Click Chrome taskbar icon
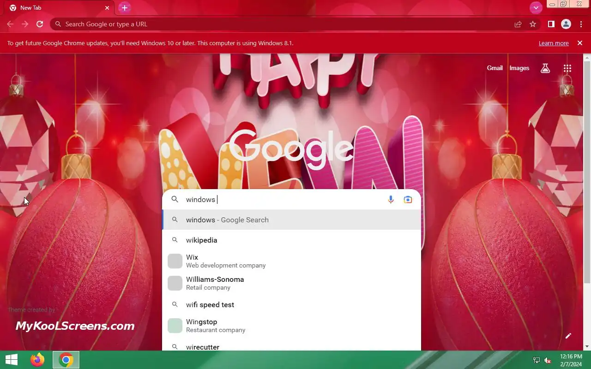The image size is (591, 369). click(x=66, y=360)
